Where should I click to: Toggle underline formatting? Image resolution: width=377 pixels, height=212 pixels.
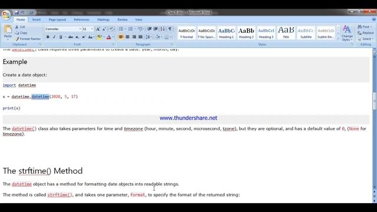click(x=61, y=37)
